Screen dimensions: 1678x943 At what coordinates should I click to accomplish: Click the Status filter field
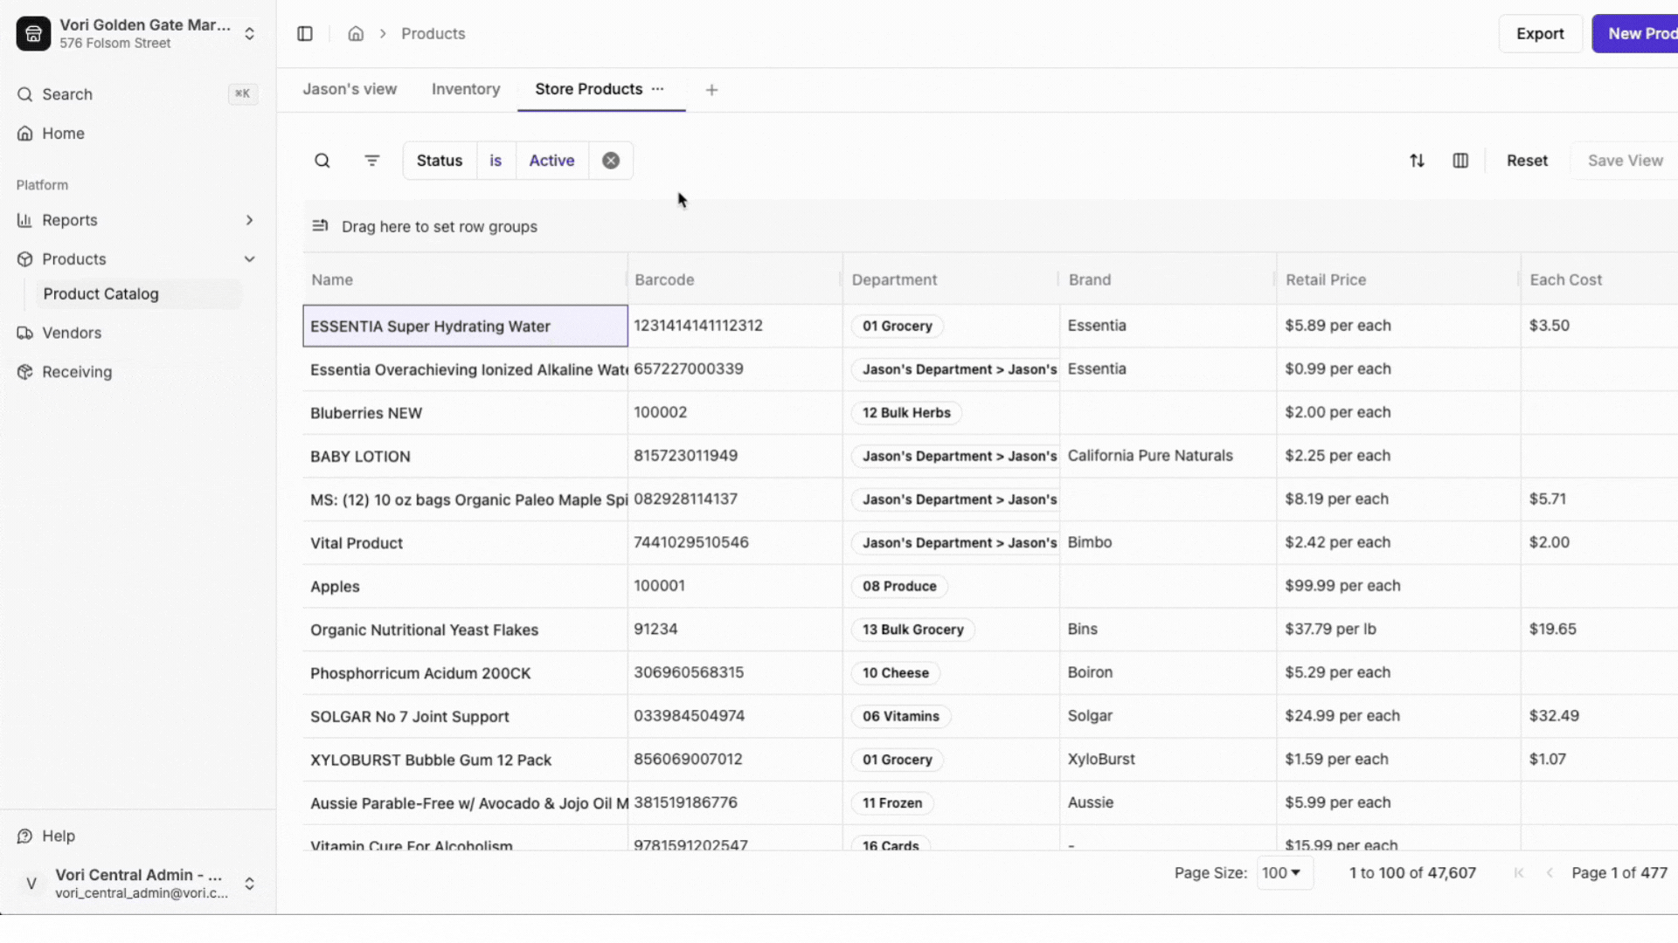coord(440,161)
